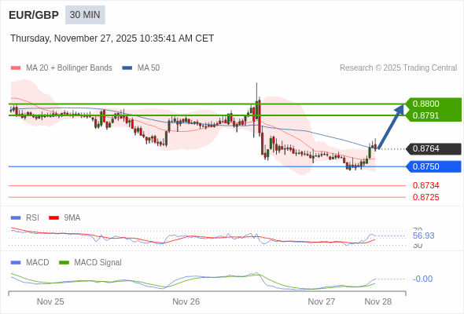The image size is (464, 314).
Task: Click the Nov 25 axis date label
Action: click(x=50, y=301)
